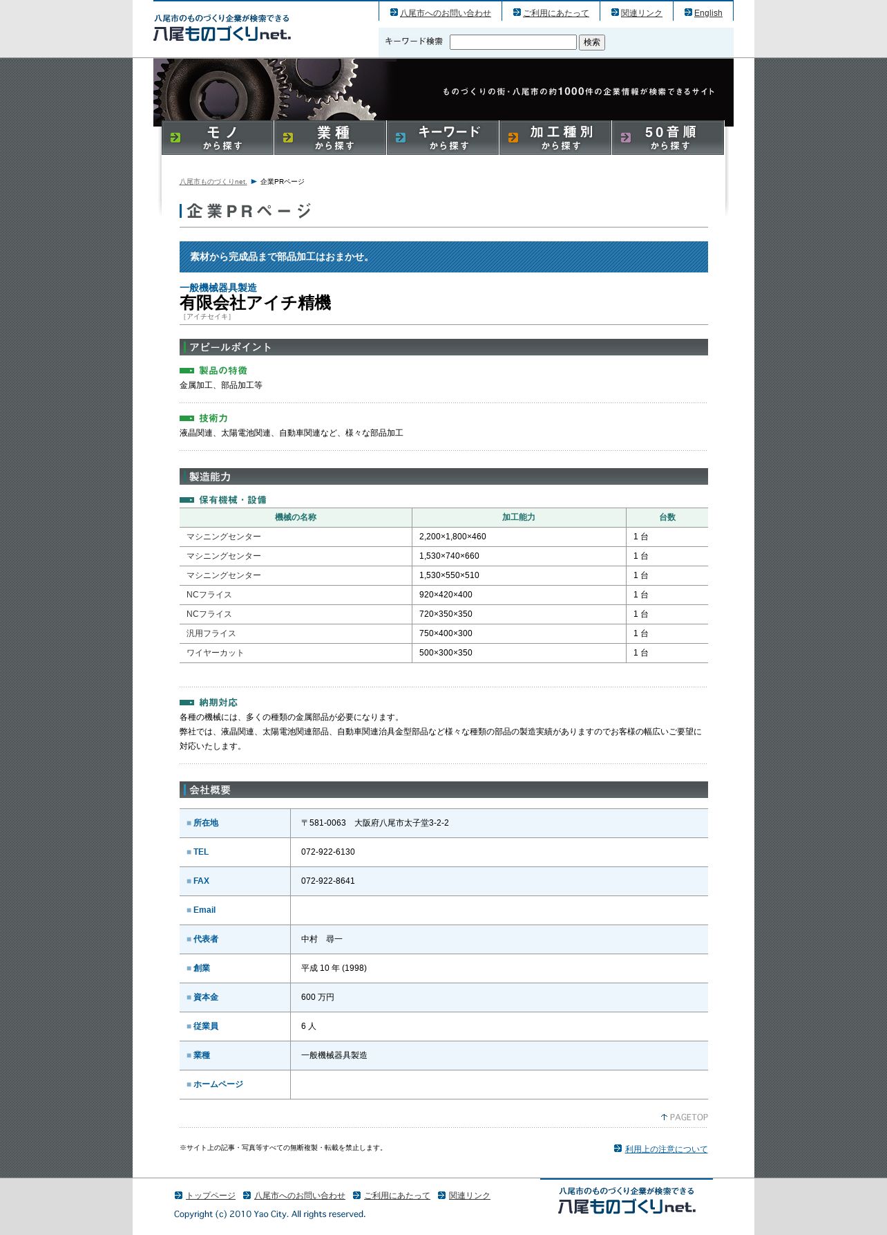
Task: Click the arrow icon beside header ご利用にあたって
Action: [x=517, y=12]
